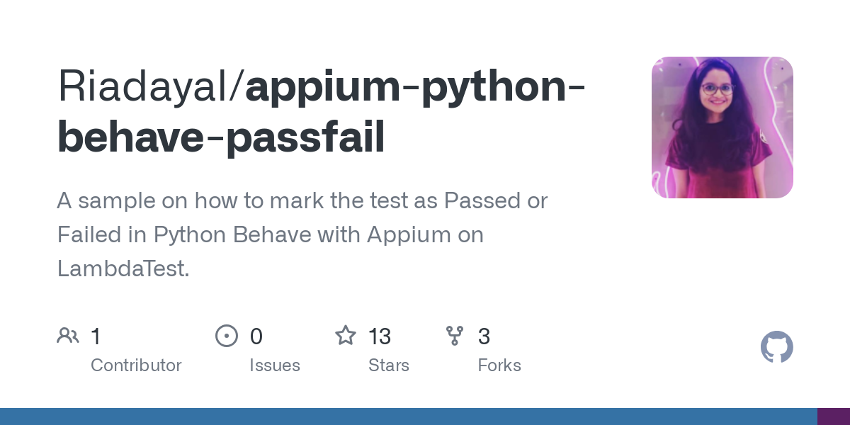The height and width of the screenshot is (425, 850).
Task: Click the issues circle-dot icon
Action: (227, 336)
